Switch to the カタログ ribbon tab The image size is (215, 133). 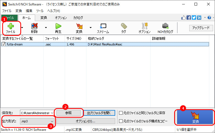(x=78, y=18)
